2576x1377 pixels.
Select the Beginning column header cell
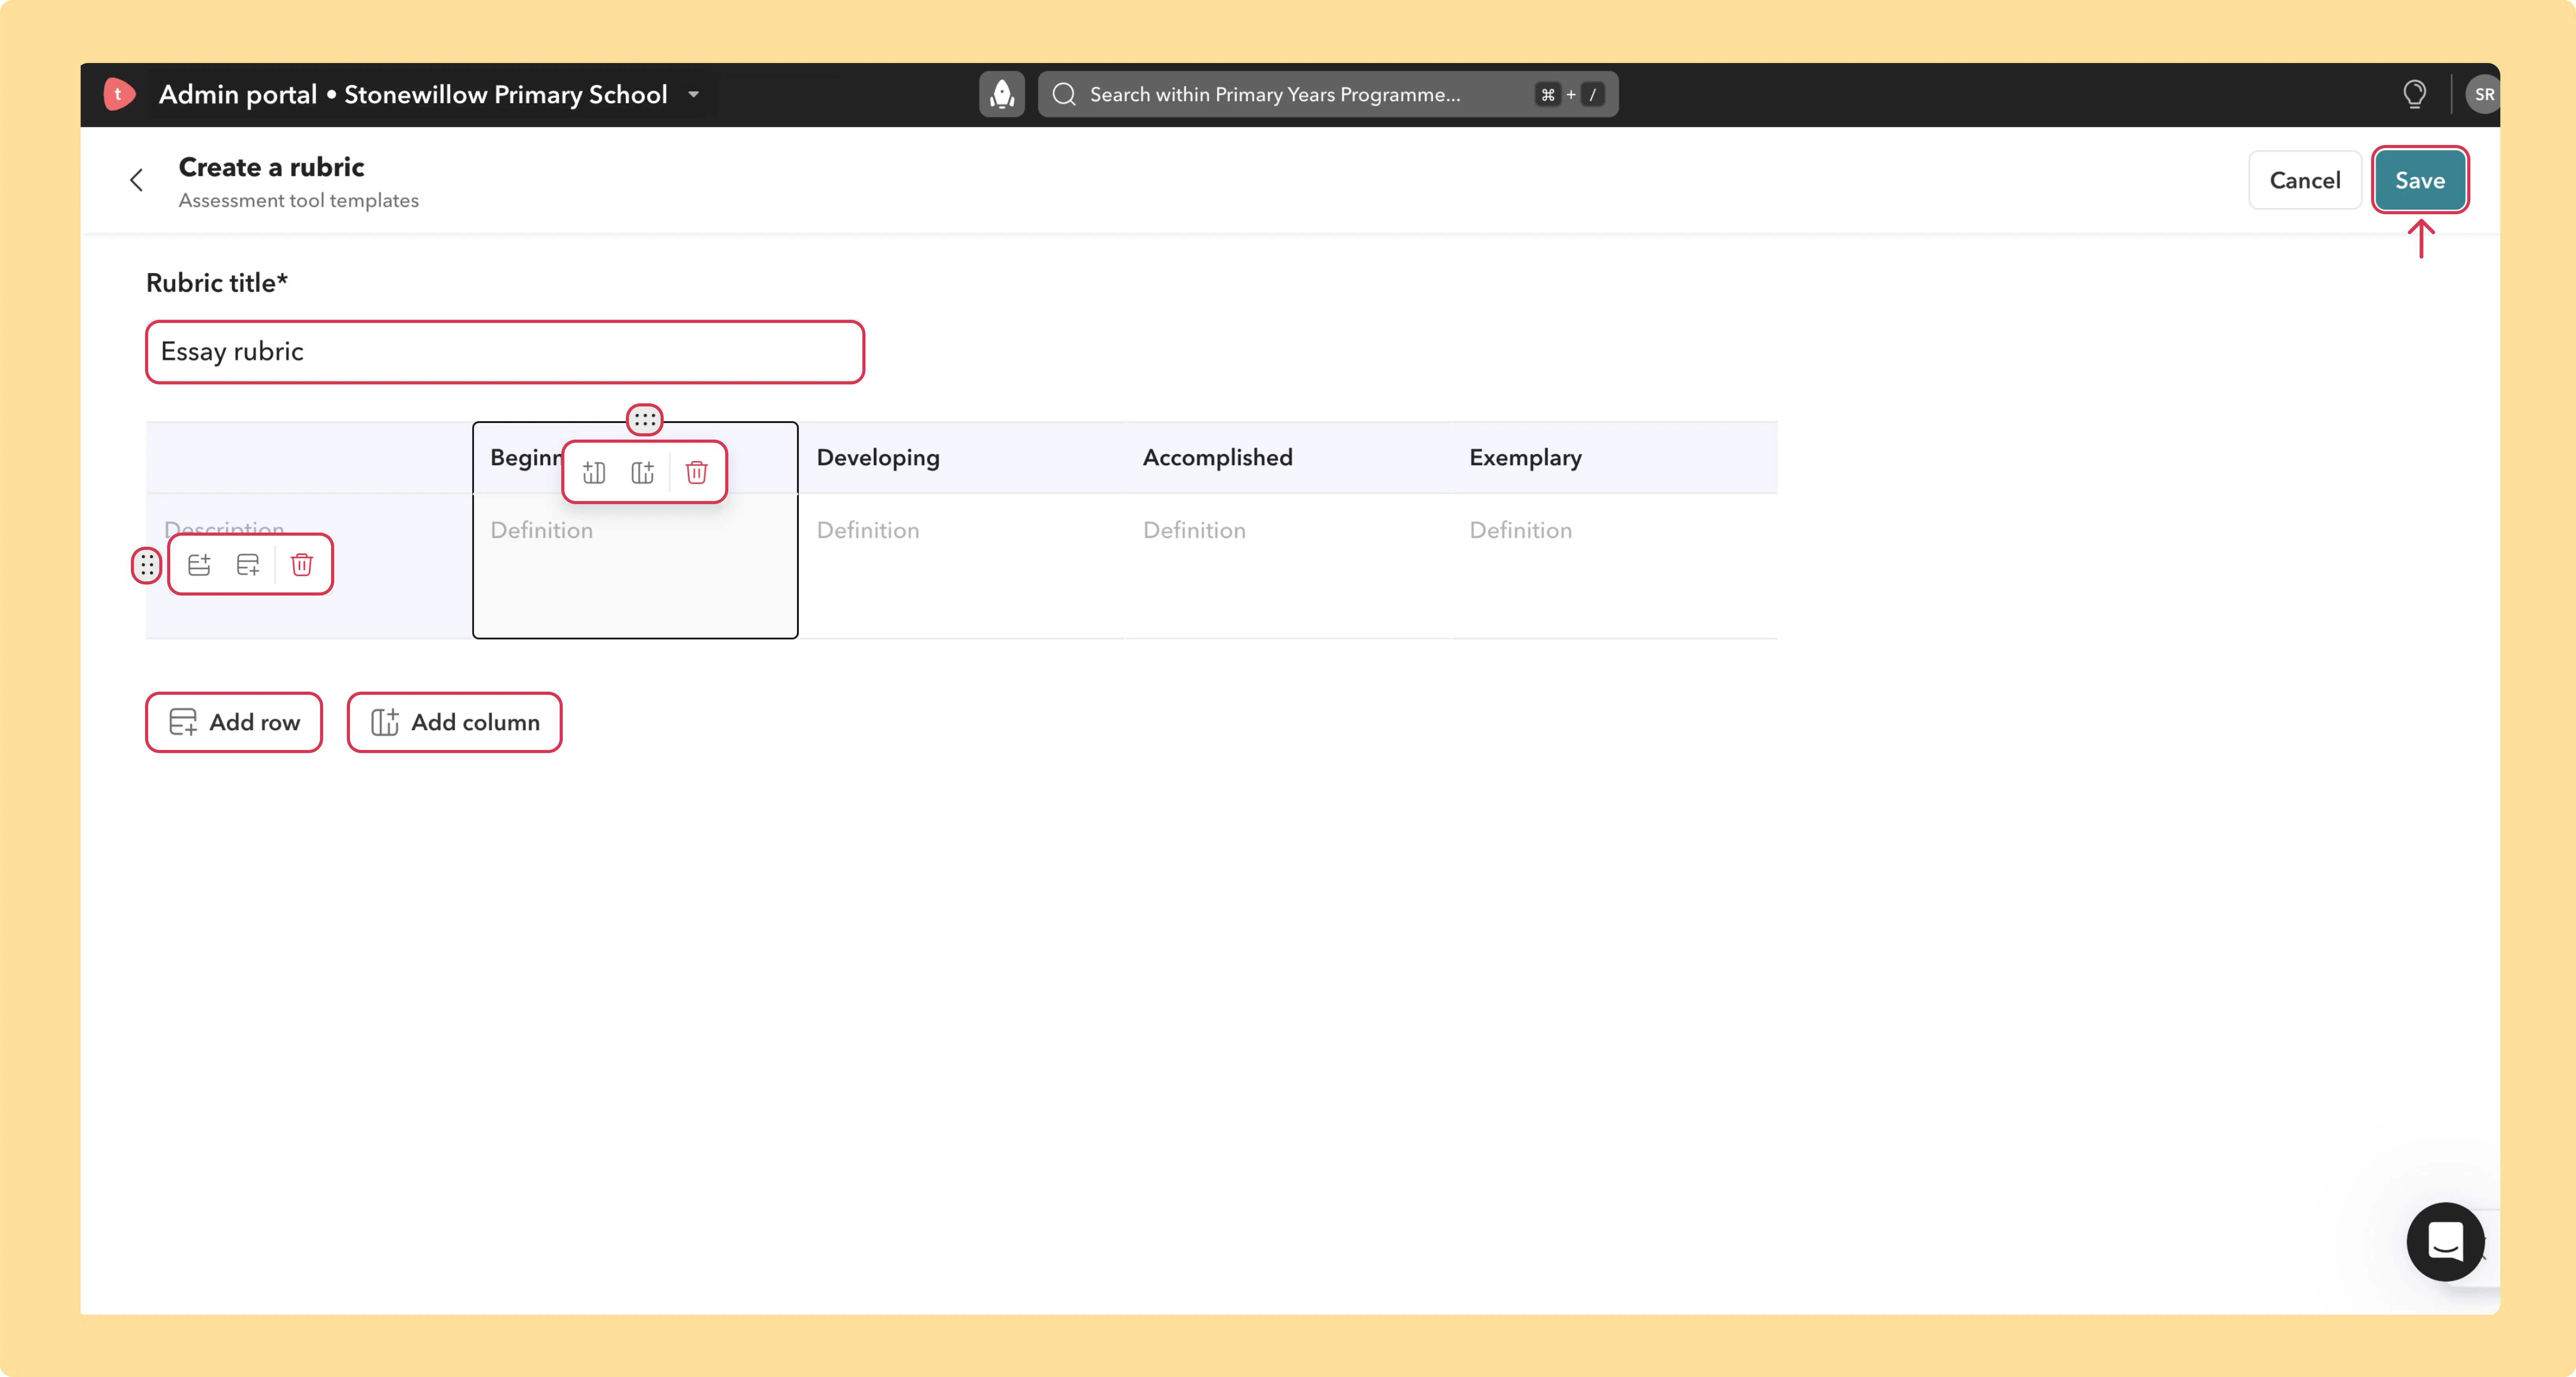point(635,458)
